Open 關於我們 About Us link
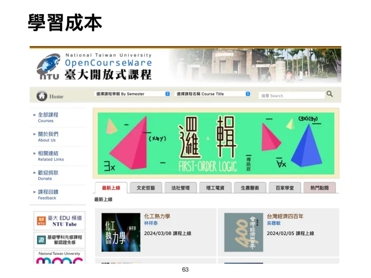Screen dimensions: 371x278 tap(48, 137)
